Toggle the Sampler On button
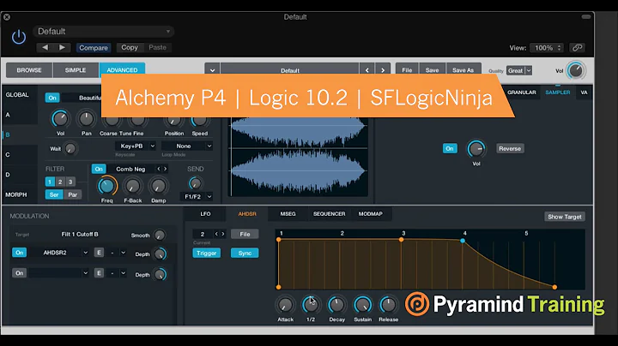The width and height of the screenshot is (618, 346). (x=450, y=148)
